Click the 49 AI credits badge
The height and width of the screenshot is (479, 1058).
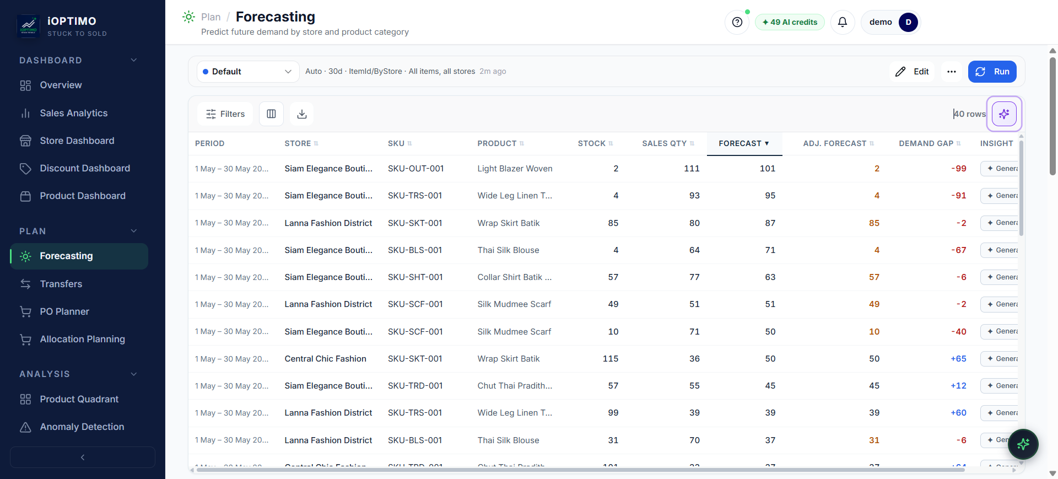pyautogui.click(x=790, y=22)
